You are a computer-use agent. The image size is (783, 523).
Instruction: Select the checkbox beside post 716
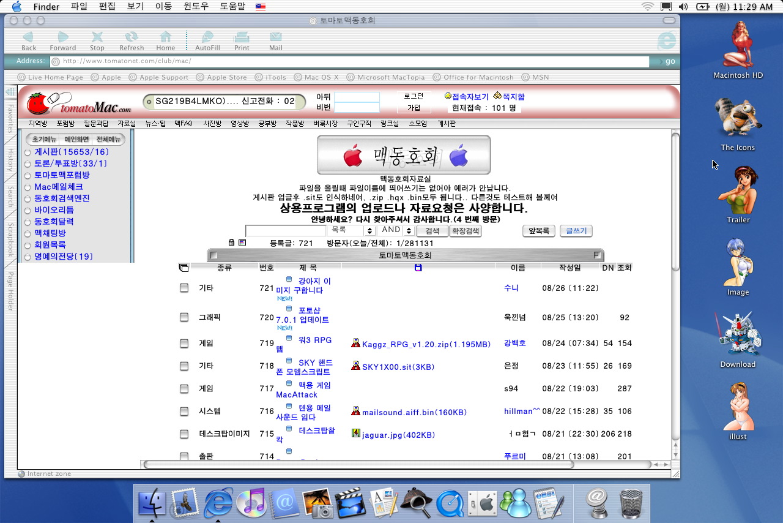184,412
